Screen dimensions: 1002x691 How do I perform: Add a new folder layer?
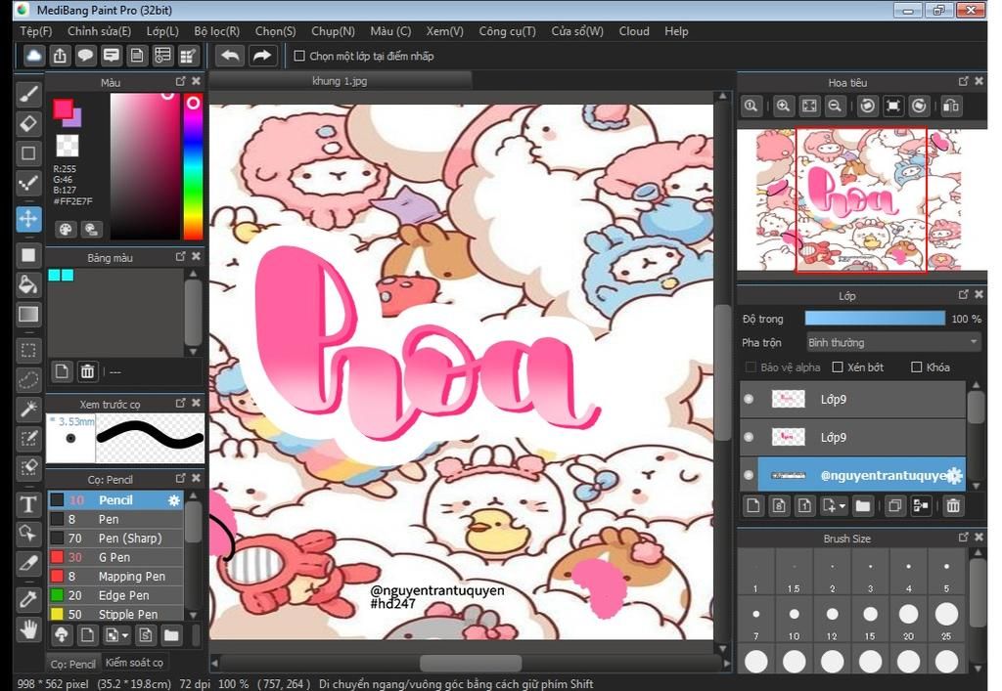(863, 506)
